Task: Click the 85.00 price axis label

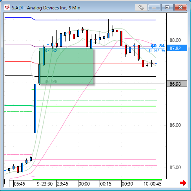Action: coord(175,168)
